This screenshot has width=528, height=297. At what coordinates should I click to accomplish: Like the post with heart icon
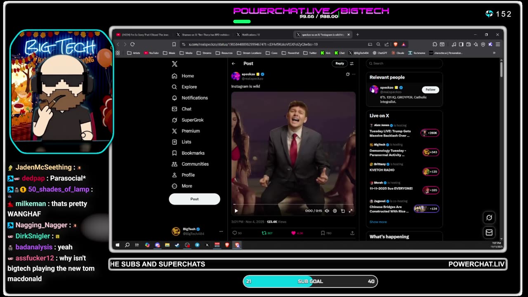point(293,233)
